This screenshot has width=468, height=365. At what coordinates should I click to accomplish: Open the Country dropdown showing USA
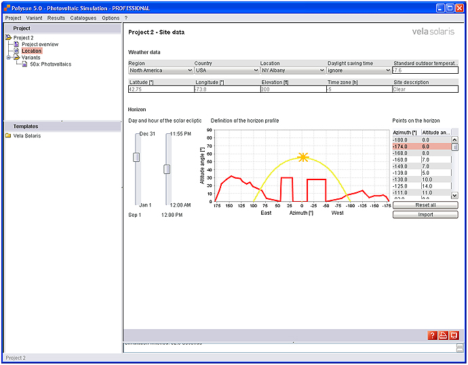point(226,70)
